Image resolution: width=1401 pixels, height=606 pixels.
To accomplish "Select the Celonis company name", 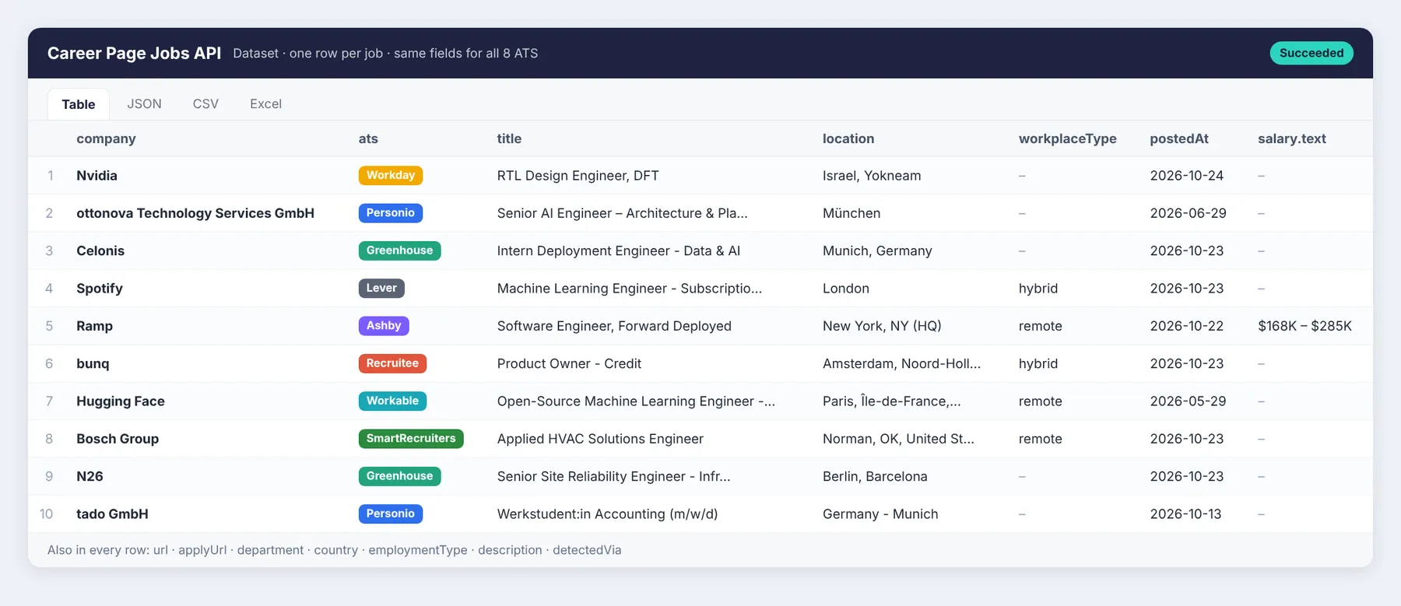I will point(100,250).
